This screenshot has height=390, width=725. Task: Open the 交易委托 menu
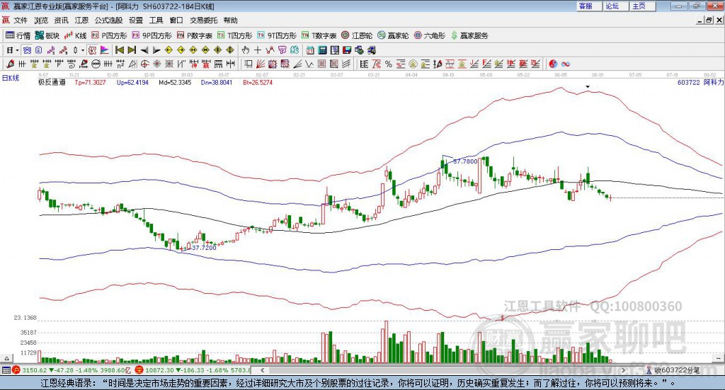(x=203, y=21)
